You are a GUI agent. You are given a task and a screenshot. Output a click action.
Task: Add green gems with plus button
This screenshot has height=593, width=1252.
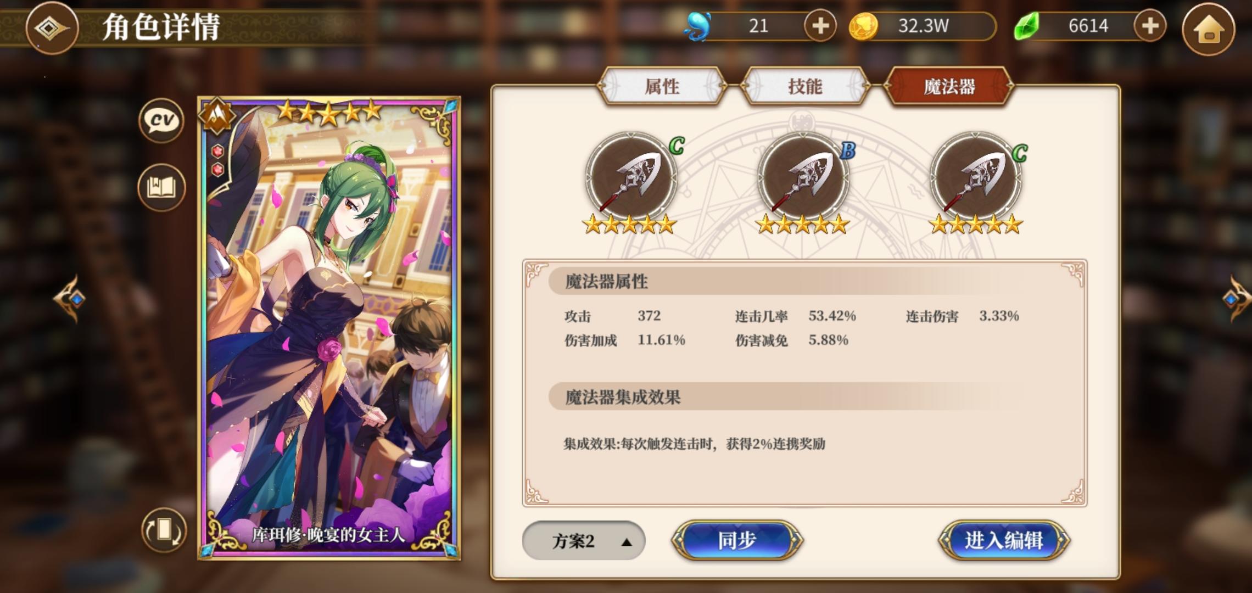[x=1150, y=26]
